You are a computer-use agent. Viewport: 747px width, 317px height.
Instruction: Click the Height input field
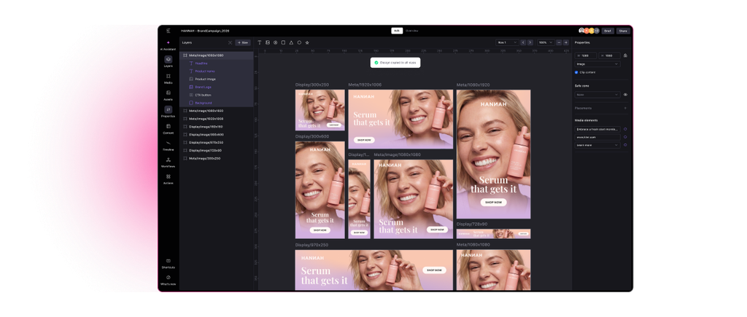(x=609, y=55)
